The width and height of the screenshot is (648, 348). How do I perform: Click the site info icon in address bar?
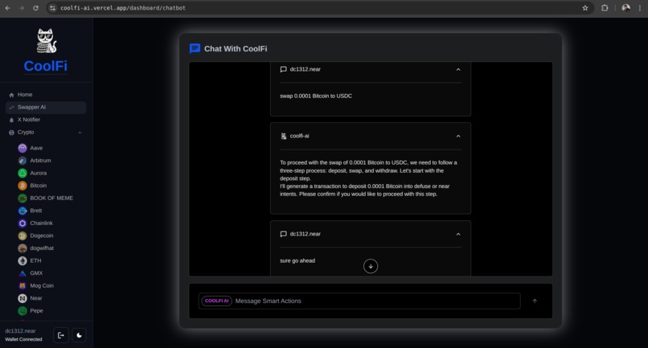(x=52, y=8)
